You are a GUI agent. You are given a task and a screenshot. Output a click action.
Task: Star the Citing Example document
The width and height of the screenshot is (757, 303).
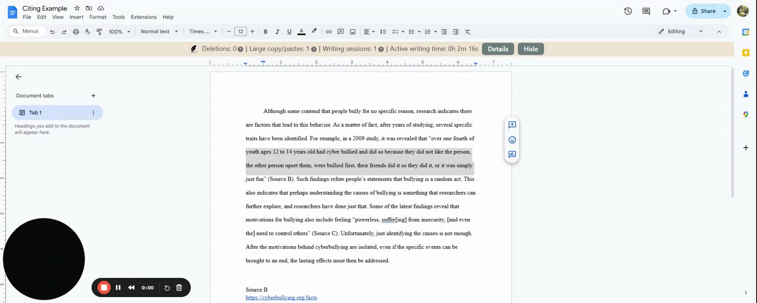coord(77,8)
